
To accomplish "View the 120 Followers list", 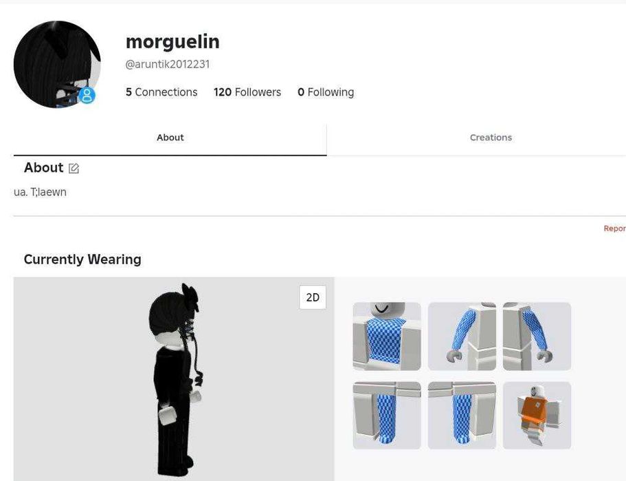I will pyautogui.click(x=247, y=92).
